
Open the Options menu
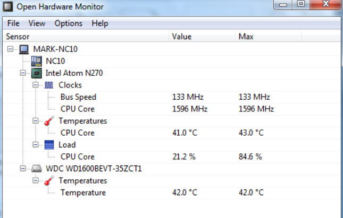(69, 23)
